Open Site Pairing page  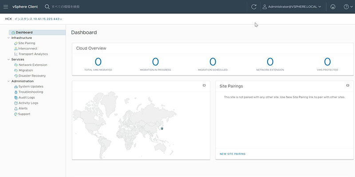click(x=27, y=43)
